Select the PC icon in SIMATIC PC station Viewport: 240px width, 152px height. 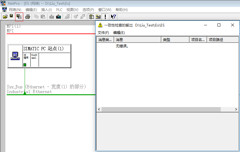15,56
